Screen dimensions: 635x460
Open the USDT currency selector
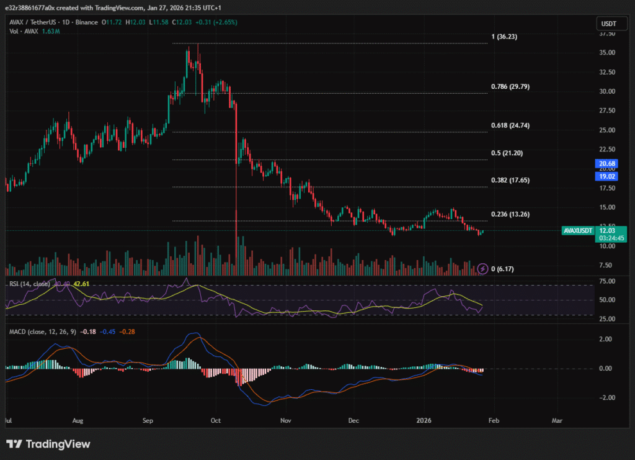(608, 24)
